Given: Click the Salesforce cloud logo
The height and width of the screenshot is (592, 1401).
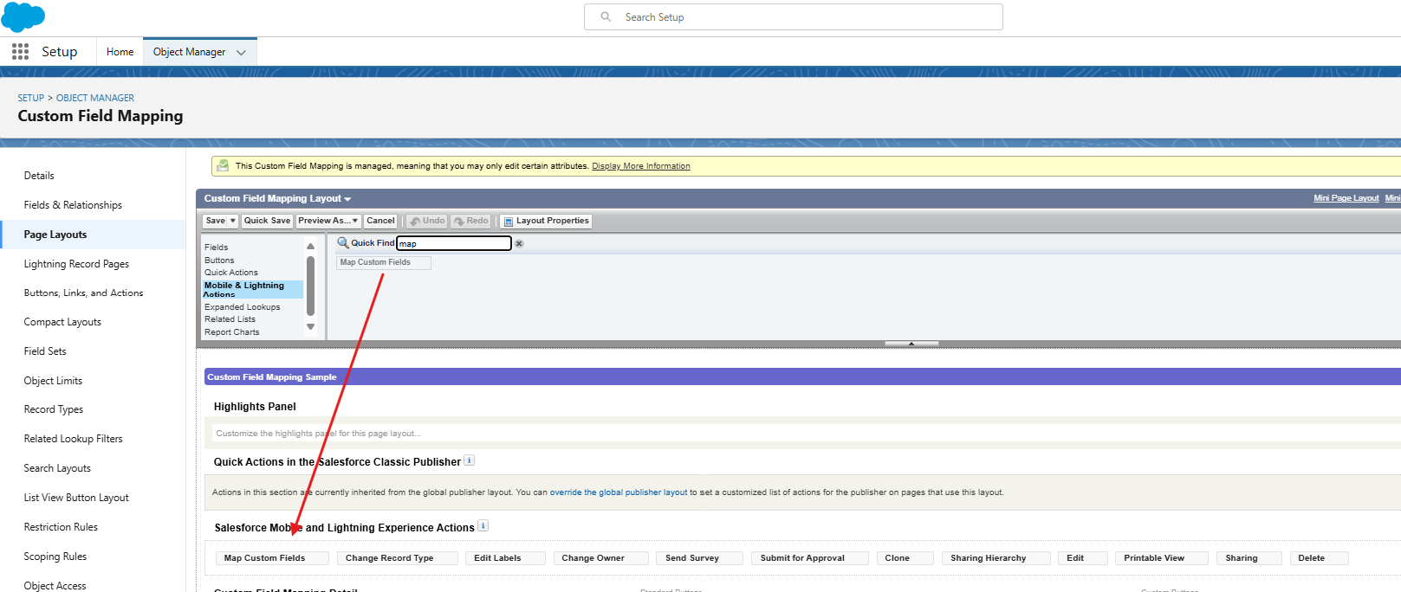Looking at the screenshot, I should pyautogui.click(x=23, y=16).
